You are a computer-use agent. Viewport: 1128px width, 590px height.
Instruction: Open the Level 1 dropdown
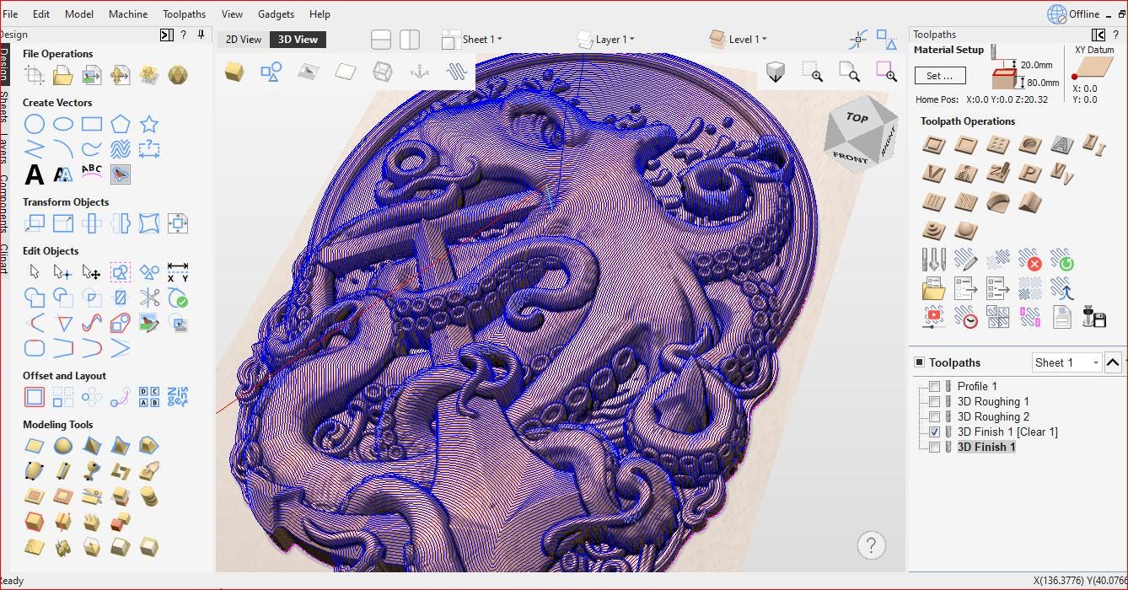pyautogui.click(x=739, y=39)
